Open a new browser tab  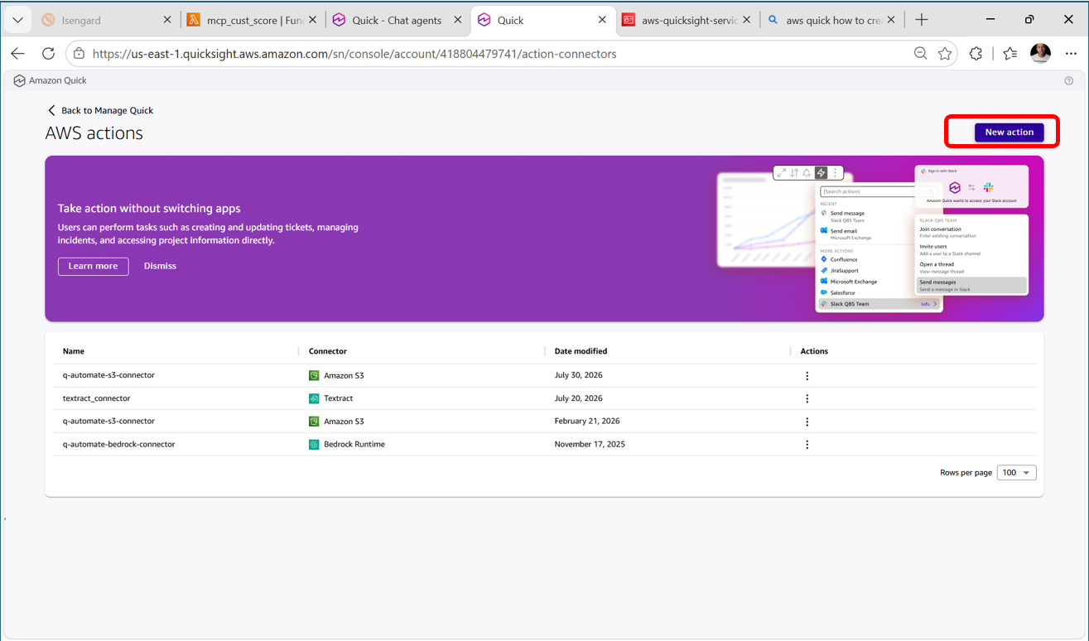[x=922, y=20]
